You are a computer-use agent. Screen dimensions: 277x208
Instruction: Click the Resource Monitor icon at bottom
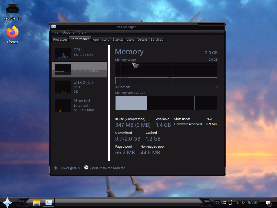(86, 167)
